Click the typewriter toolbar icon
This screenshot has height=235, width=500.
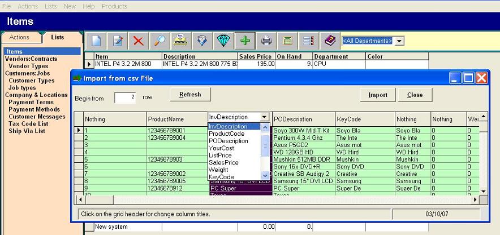pyautogui.click(x=181, y=41)
